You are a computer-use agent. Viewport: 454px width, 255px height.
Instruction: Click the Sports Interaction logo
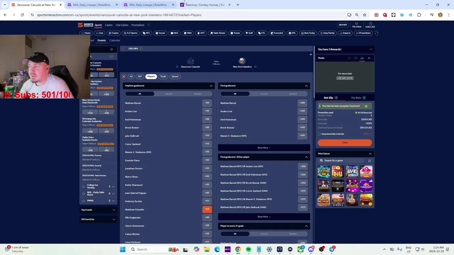pos(85,25)
